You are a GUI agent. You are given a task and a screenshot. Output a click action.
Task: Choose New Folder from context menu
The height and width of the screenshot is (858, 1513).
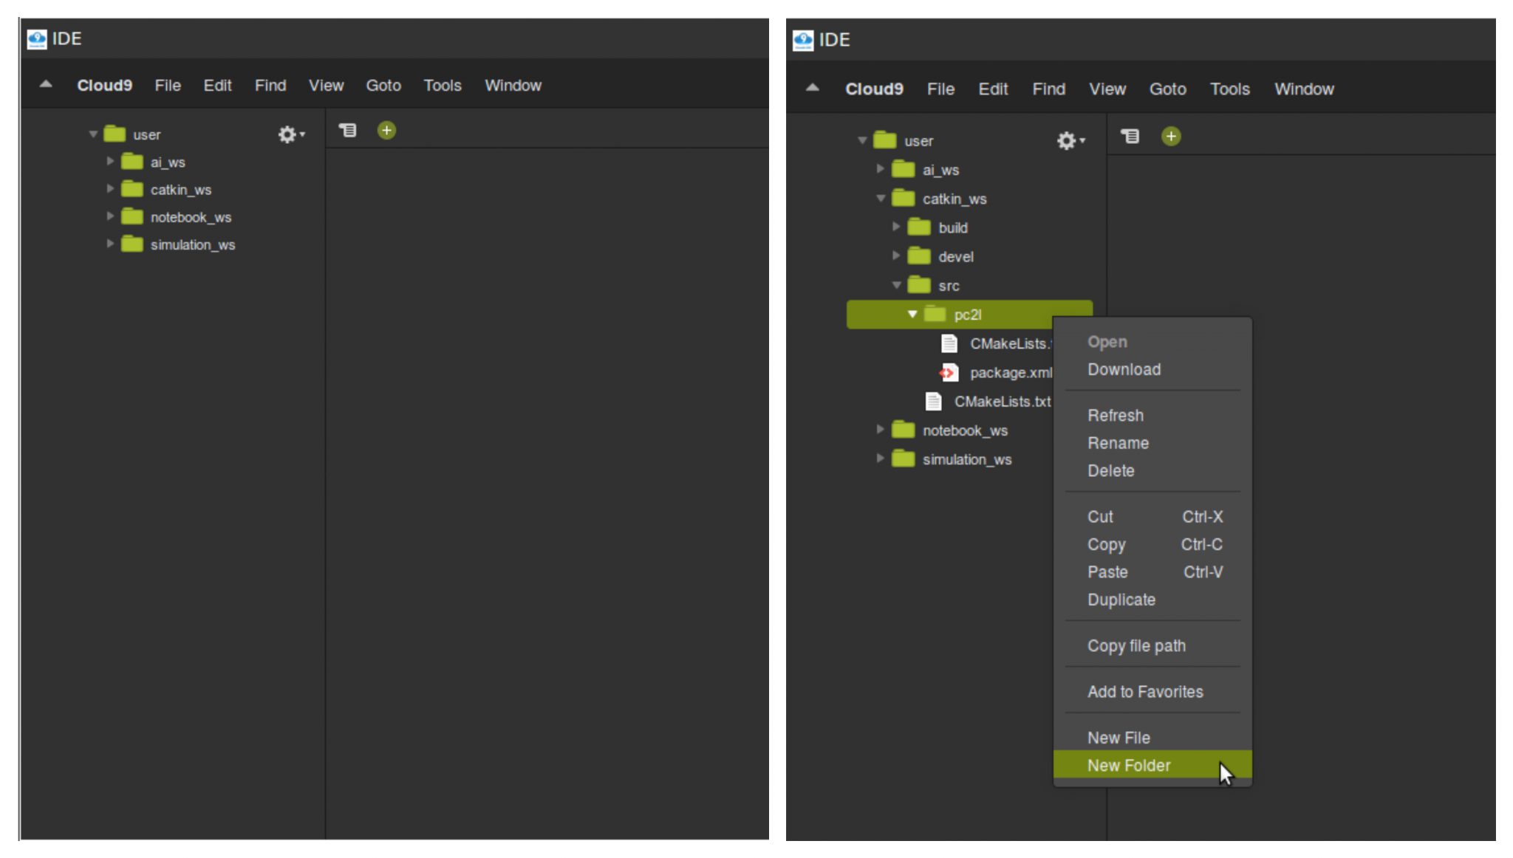[x=1128, y=766]
